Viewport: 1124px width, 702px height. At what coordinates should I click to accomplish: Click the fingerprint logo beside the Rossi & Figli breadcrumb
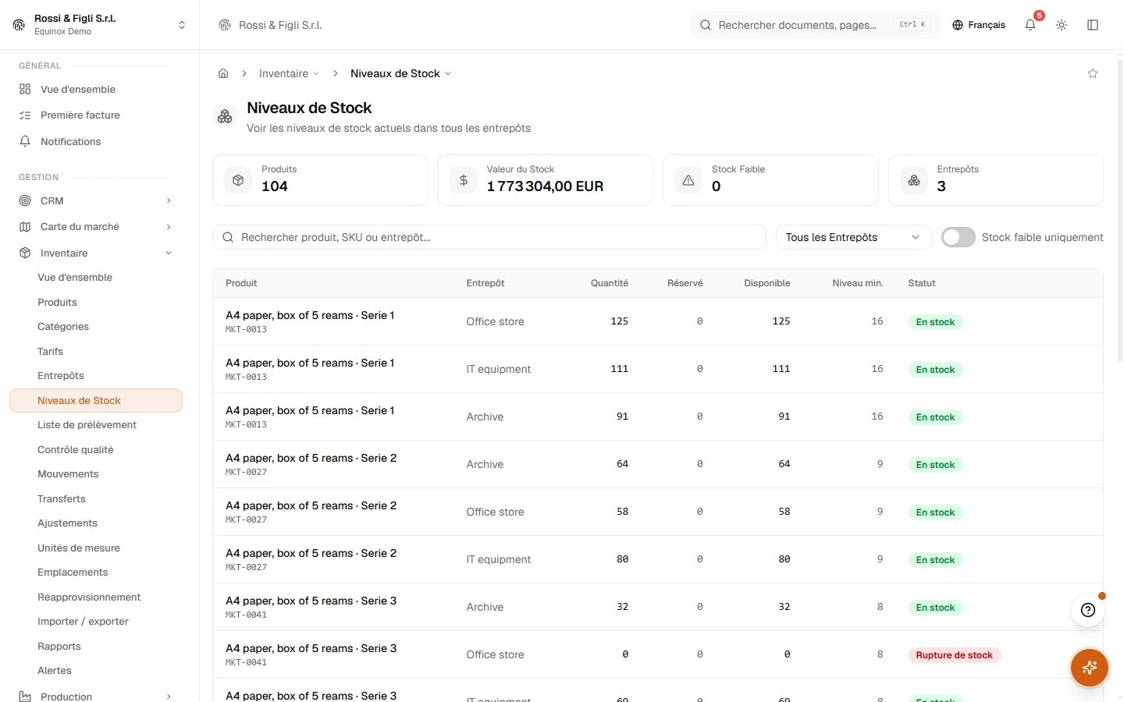click(x=225, y=25)
